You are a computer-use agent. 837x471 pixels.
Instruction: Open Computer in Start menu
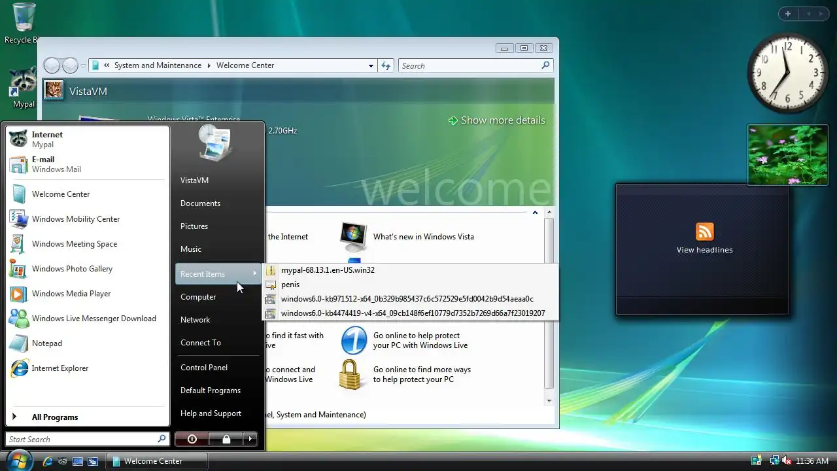pos(218,297)
